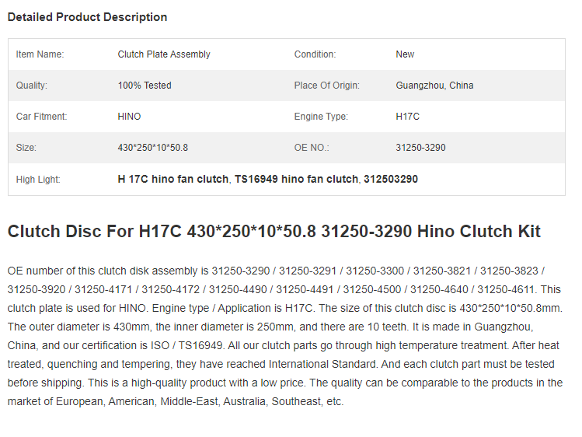Select the 'Guangzhou, China' value
The width and height of the screenshot is (582, 437).
point(434,86)
